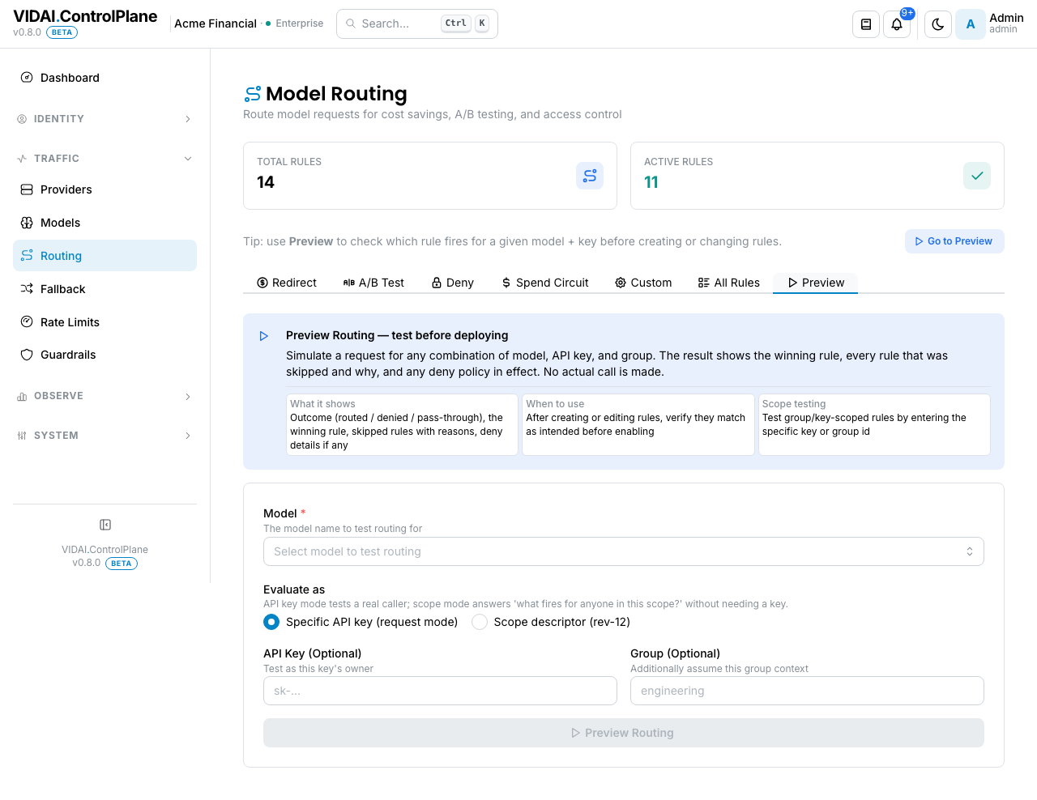
Task: Switch to the Custom tab
Action: coord(643,283)
